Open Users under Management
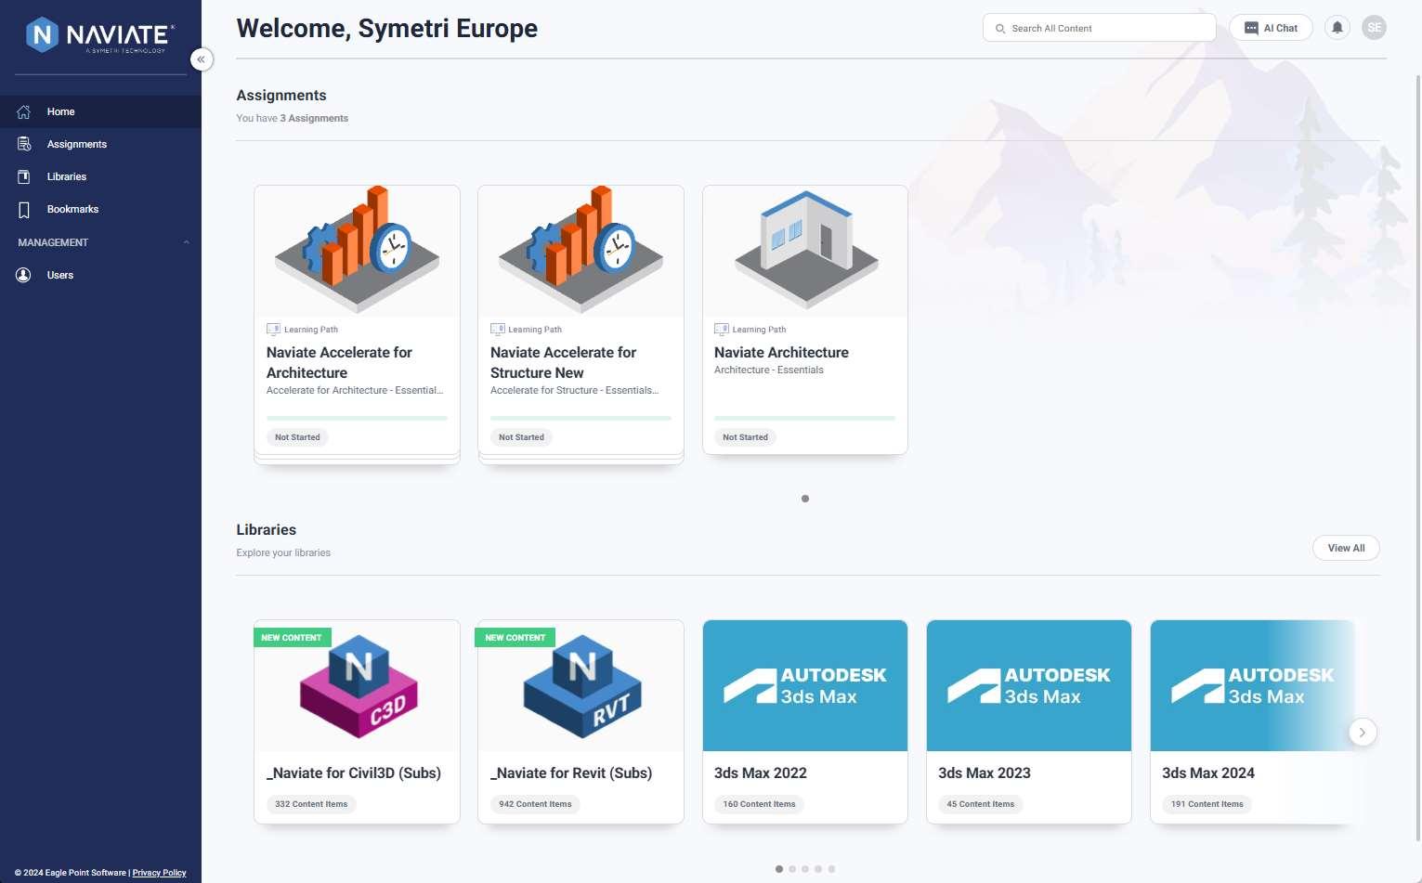This screenshot has width=1422, height=883. coord(100,275)
